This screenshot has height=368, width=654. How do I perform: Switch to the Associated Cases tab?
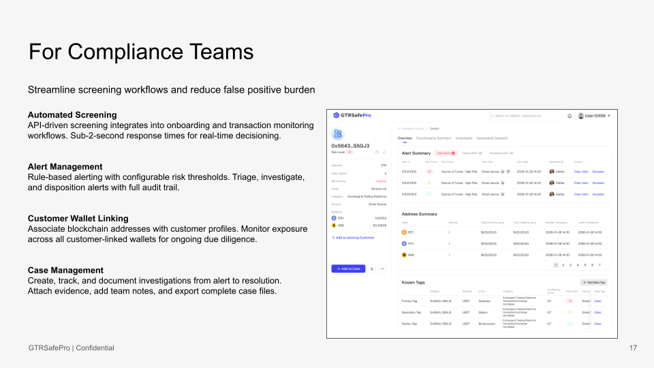point(492,138)
